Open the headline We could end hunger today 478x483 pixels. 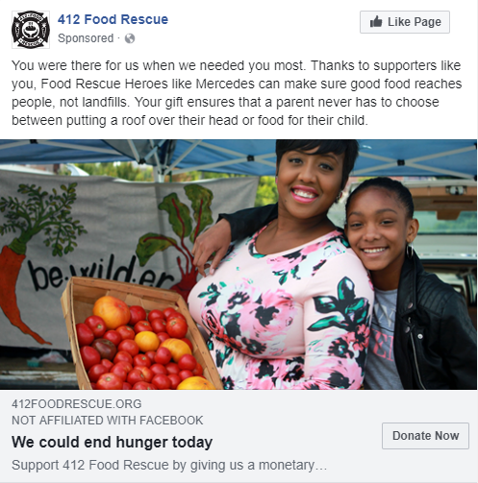click(112, 442)
